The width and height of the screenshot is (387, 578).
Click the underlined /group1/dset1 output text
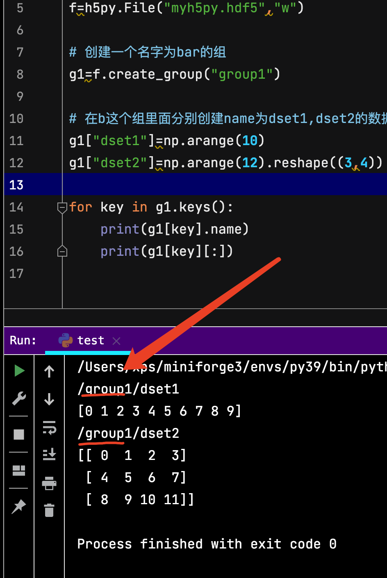tap(128, 388)
